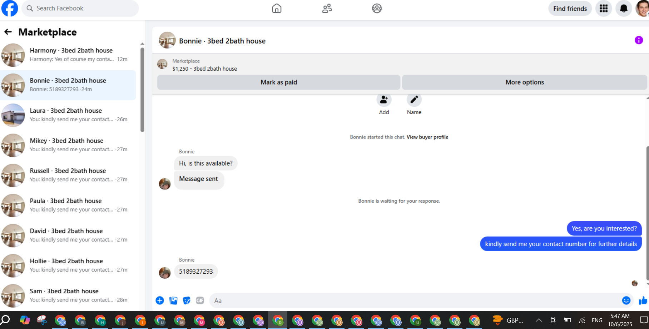
Task: Open the Facebook menu grid icon
Action: (604, 8)
